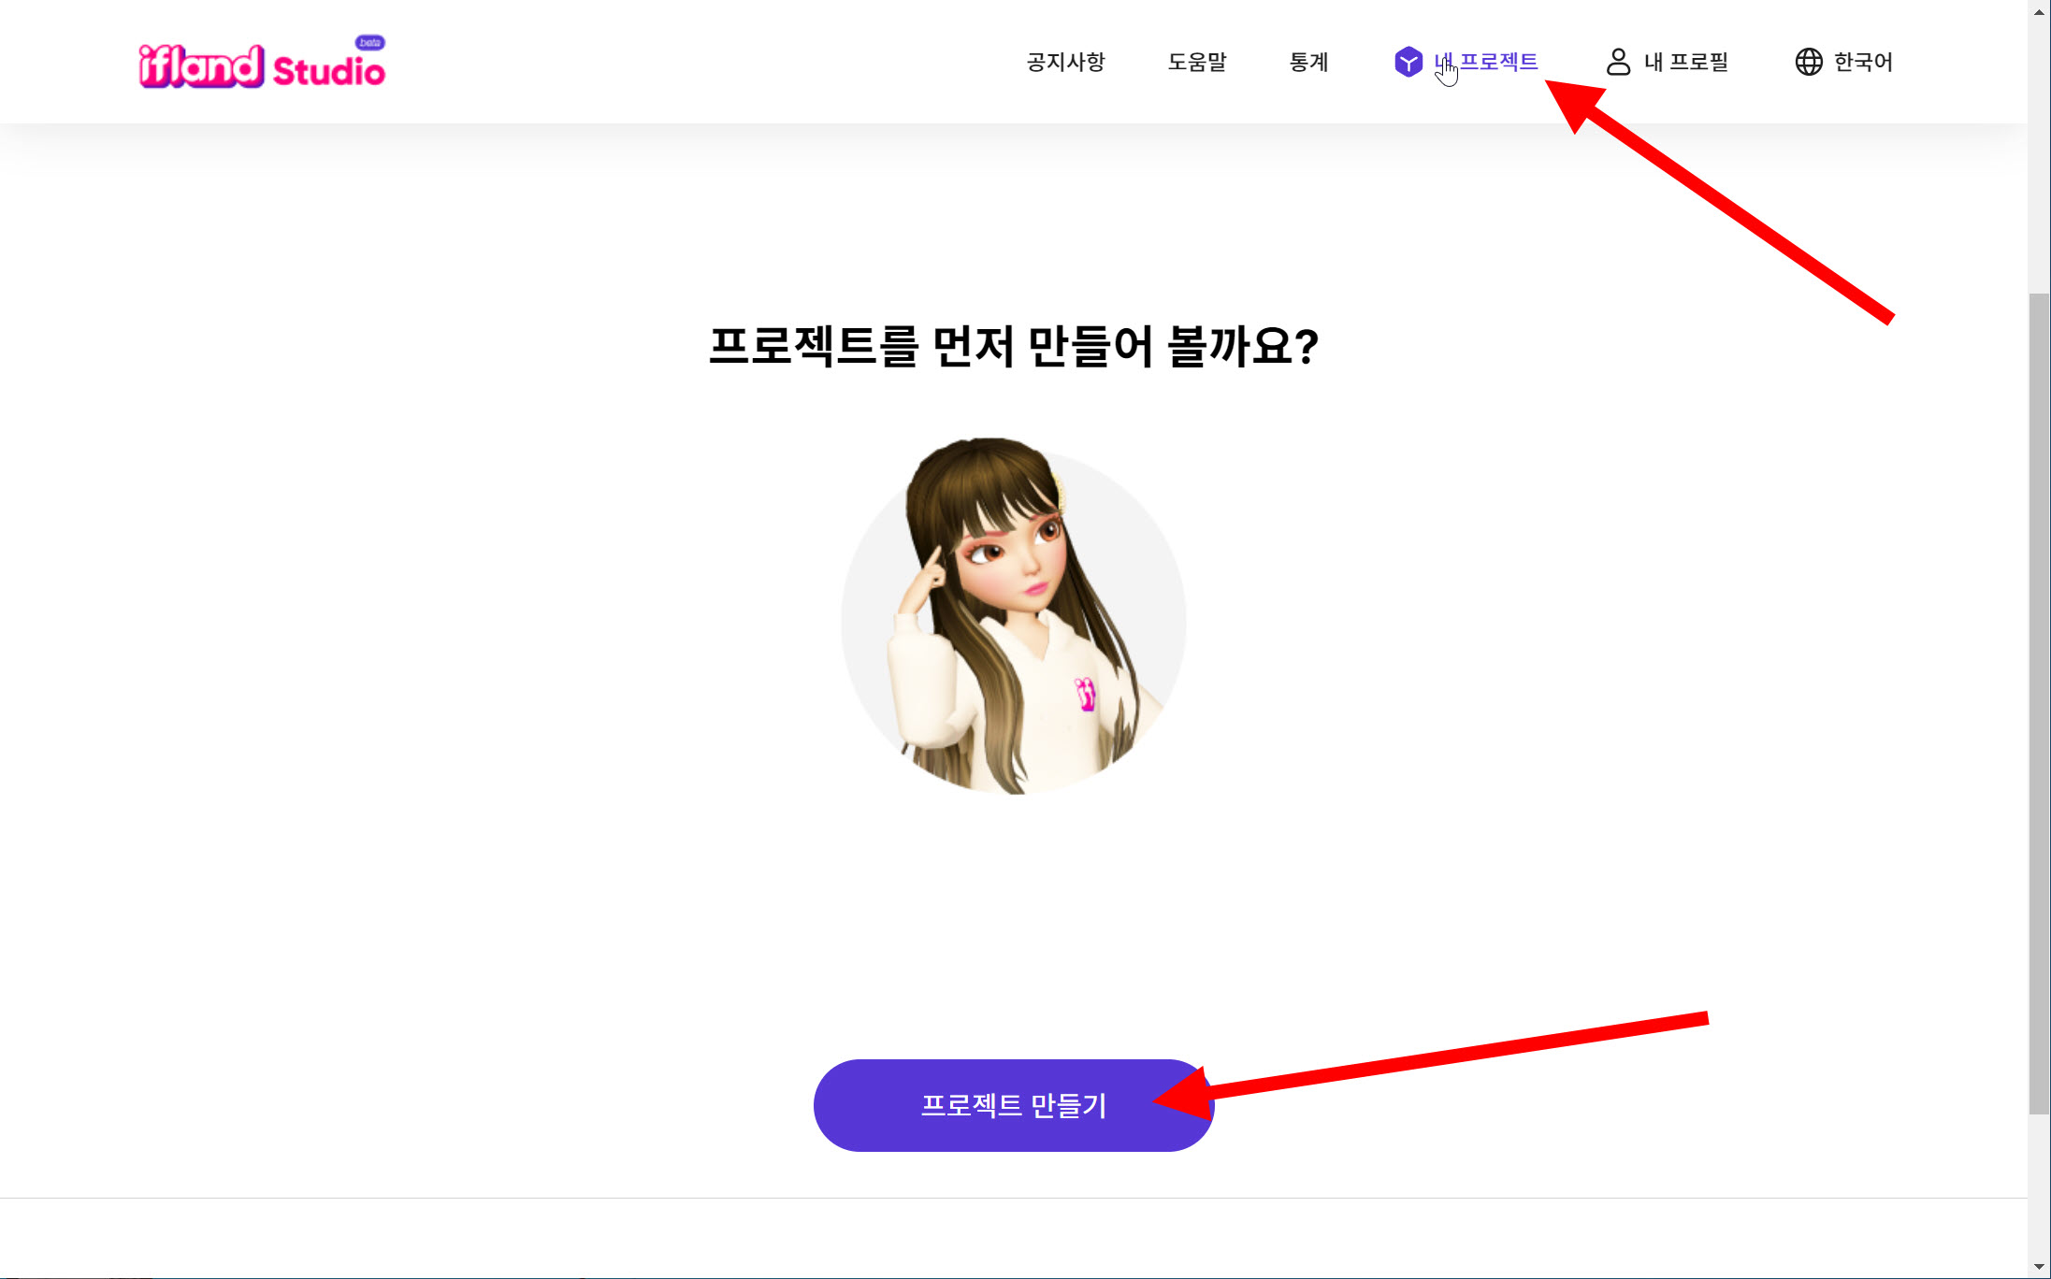Click the beta badge above Studio
This screenshot has width=2051, height=1279.
tap(370, 42)
